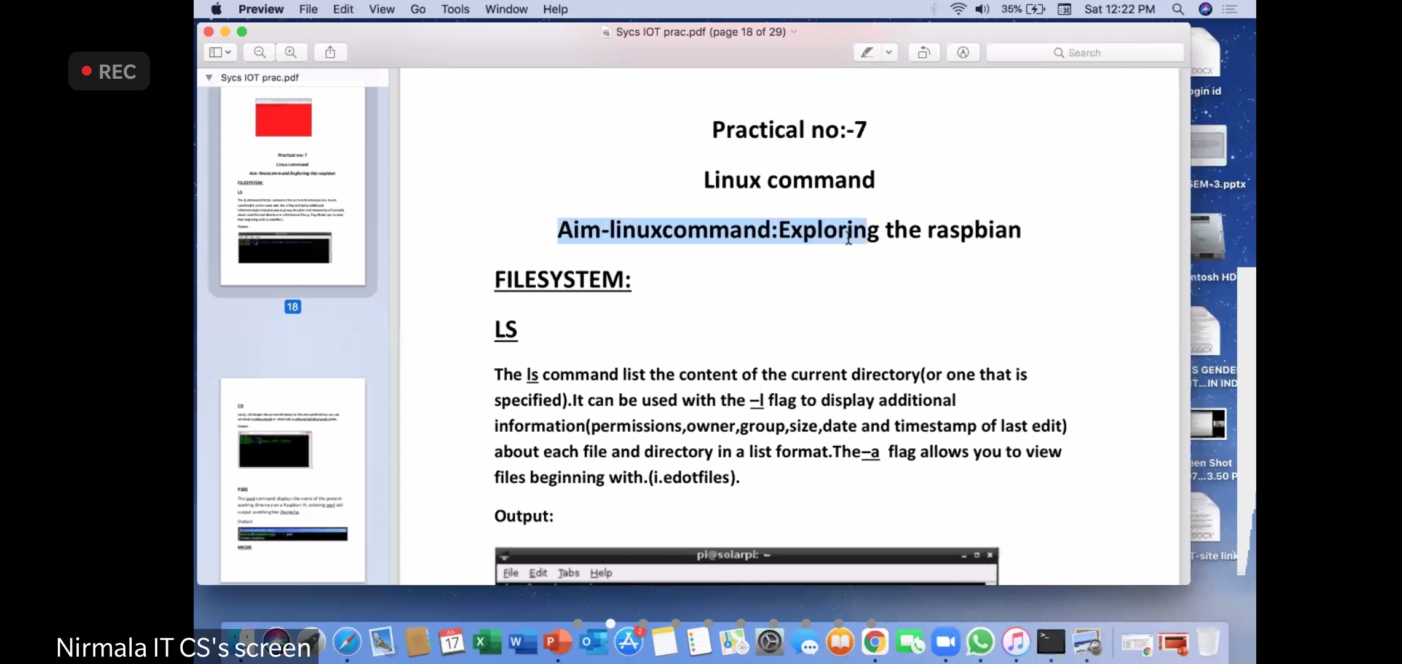Screen dimensions: 1402x664
Task: Launch WhatsApp from the dock
Action: pyautogui.click(x=980, y=642)
